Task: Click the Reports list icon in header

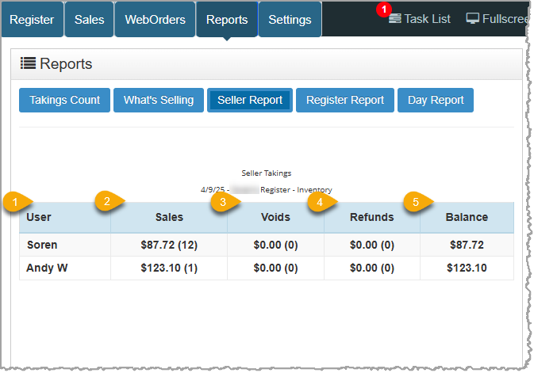Action: click(x=28, y=63)
